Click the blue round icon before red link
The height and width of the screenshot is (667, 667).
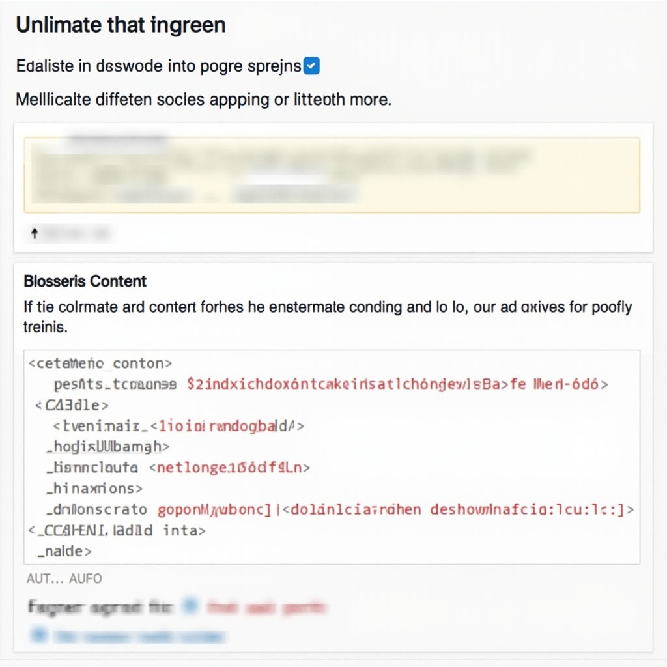point(190,606)
